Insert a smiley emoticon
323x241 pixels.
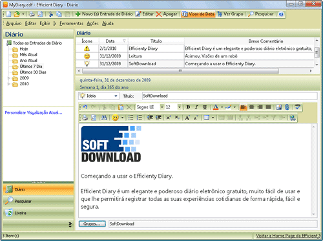(x=116, y=118)
